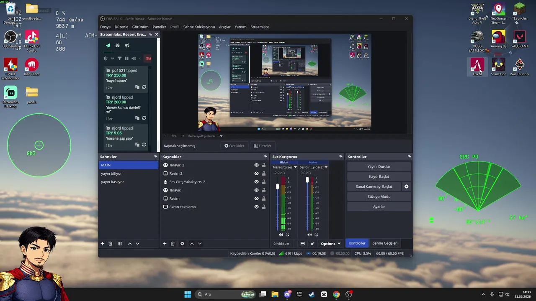Move scene up in Sahneler panel
536x301 pixels.
(x=129, y=243)
